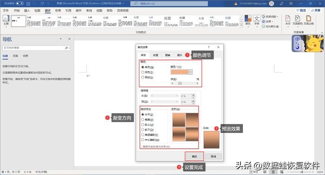Switch to the Texture tab in dialog
Viewport: 325px width, 175px height.
(x=156, y=55)
